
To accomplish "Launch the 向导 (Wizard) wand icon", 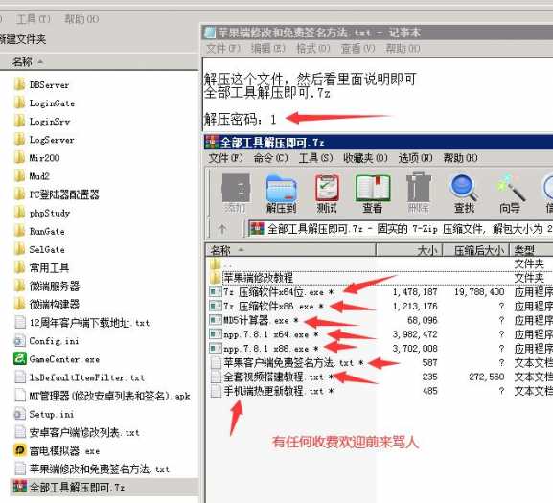I will tap(510, 194).
